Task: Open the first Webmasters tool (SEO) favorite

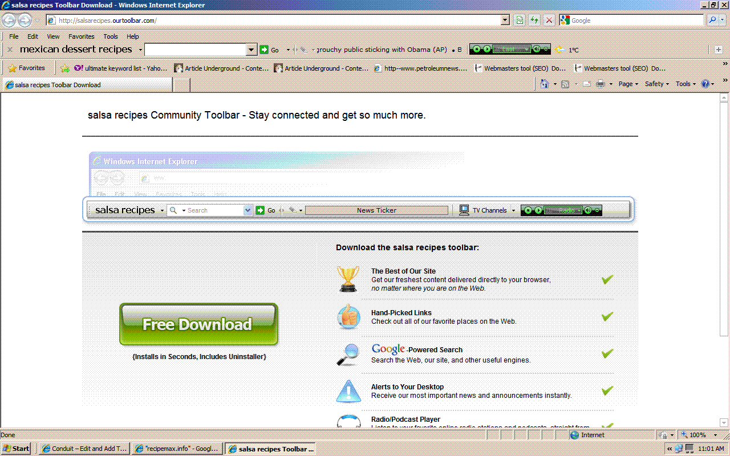Action: pos(520,68)
